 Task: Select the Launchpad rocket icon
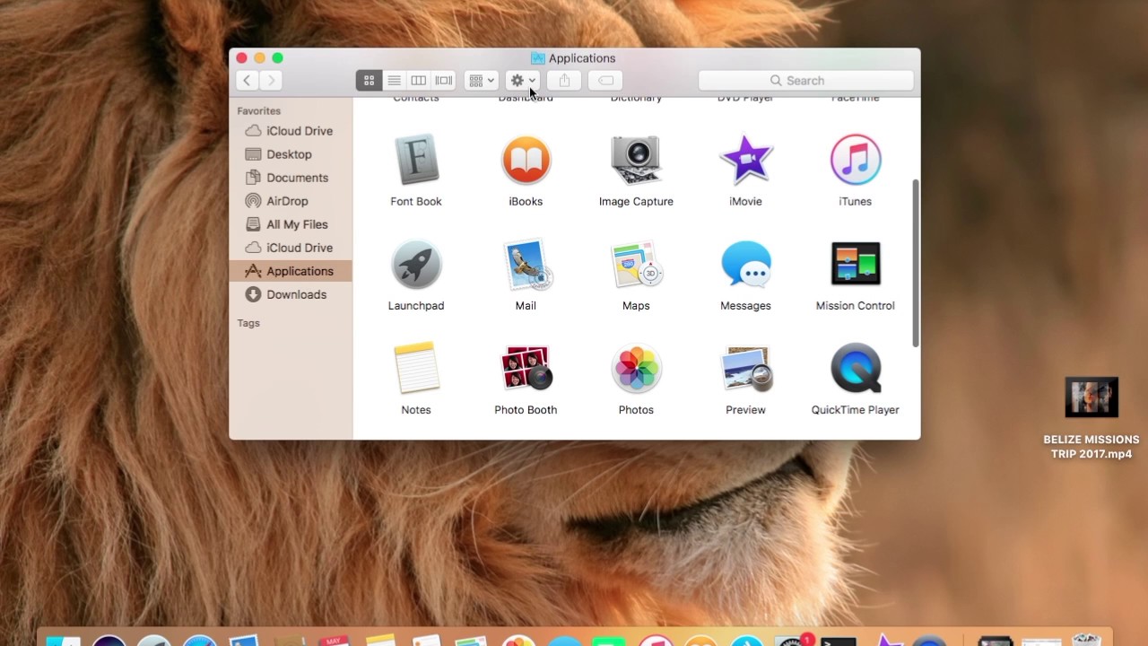click(416, 264)
